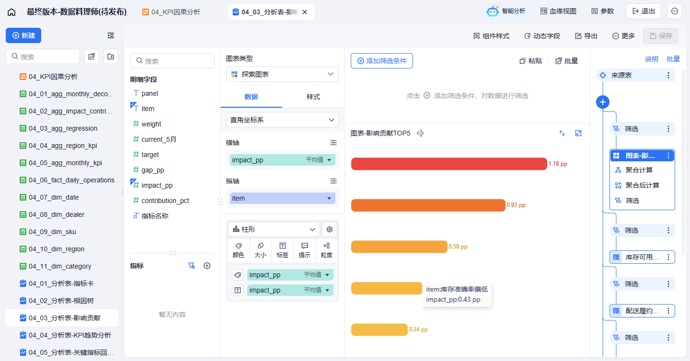Click the orange 0.93 pp bar
Image resolution: width=690 pixels, height=361 pixels.
pyautogui.click(x=428, y=205)
